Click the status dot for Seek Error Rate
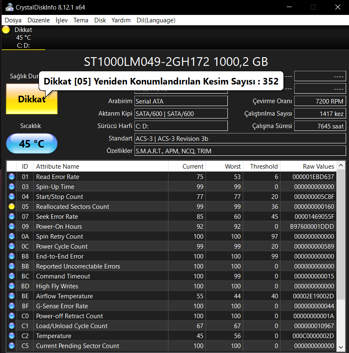349x353 pixels. pos(12,216)
